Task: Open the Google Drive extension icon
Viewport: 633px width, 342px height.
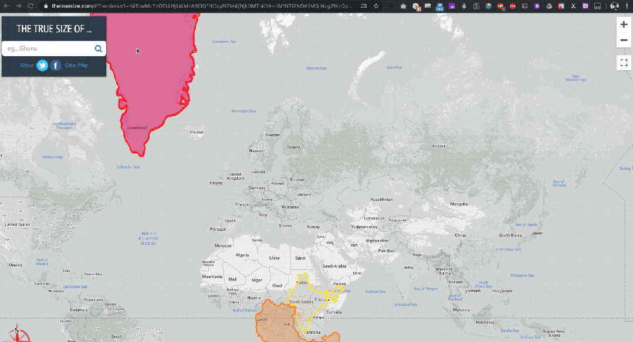Action: pyautogui.click(x=549, y=6)
